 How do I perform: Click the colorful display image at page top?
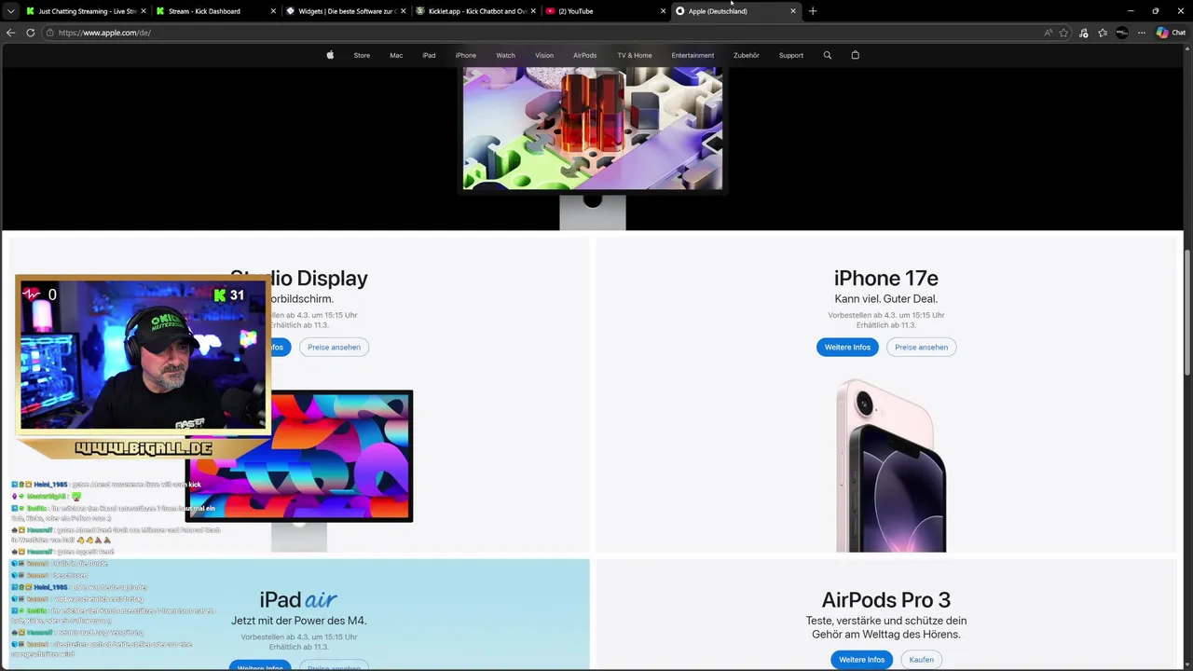click(x=593, y=129)
